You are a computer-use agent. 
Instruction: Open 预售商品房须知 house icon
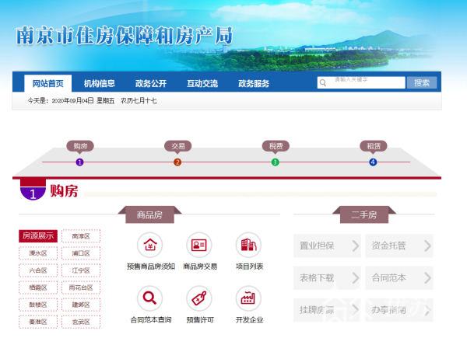coord(150,246)
